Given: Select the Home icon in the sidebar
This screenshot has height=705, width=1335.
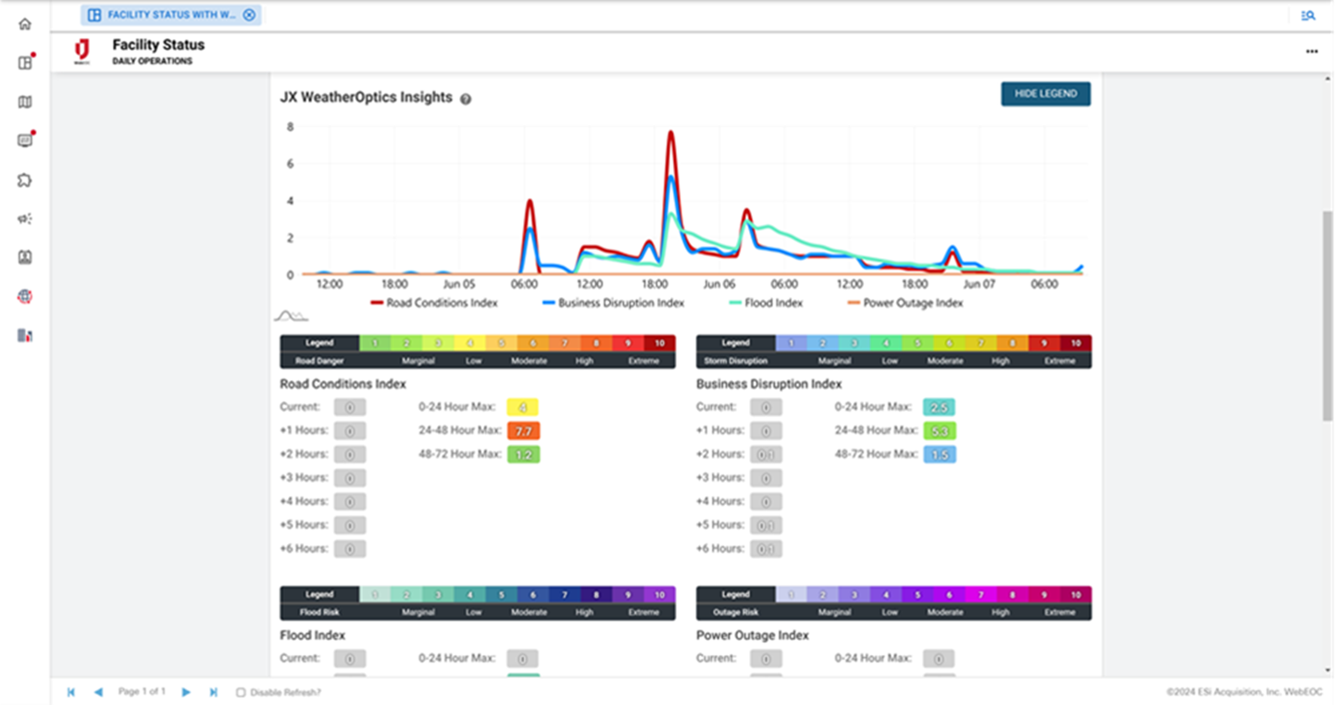Looking at the screenshot, I should pos(24,24).
